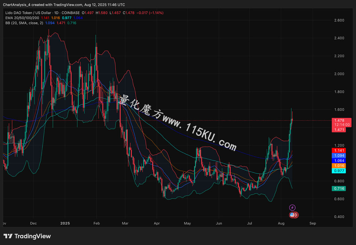Viewport: 356px width, 245px height.
Task: Click the Jun label on the time axis
Action: click(x=219, y=223)
